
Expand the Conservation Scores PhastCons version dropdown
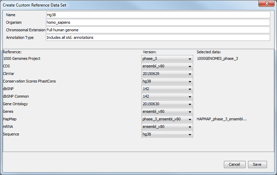pos(167,81)
